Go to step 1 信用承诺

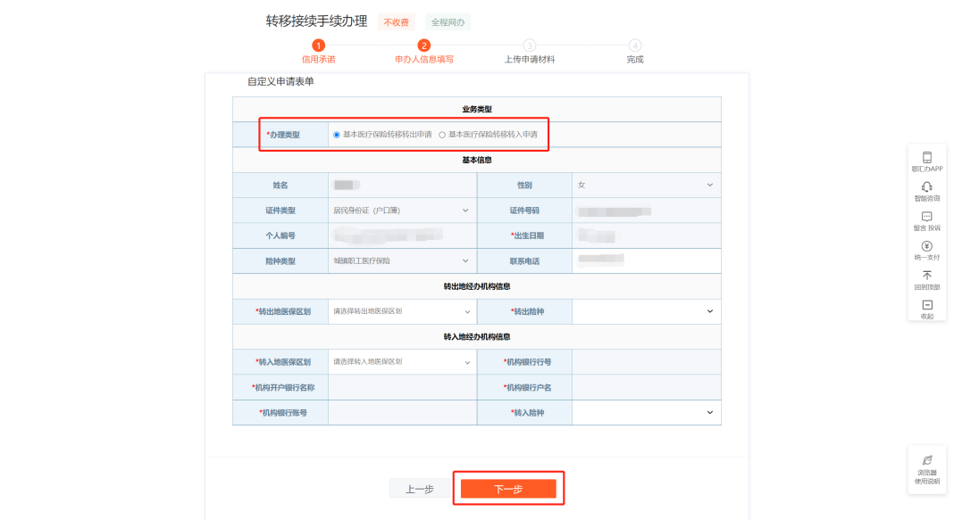(x=318, y=52)
